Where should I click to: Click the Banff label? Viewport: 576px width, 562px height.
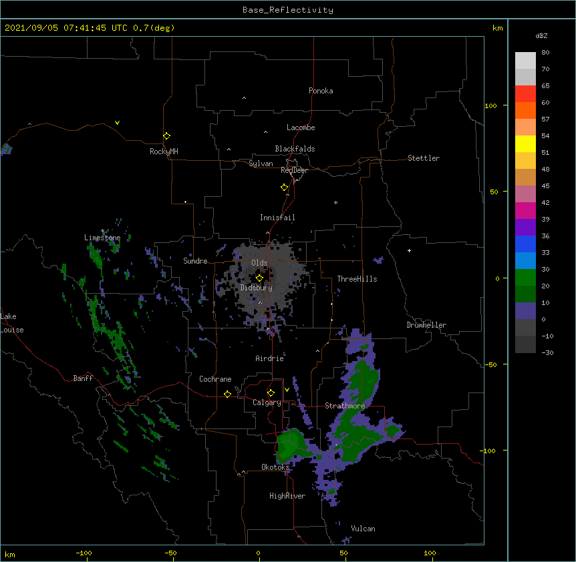tap(83, 378)
